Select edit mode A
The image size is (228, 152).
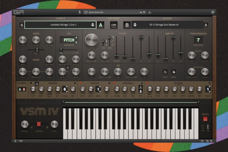tap(101, 25)
